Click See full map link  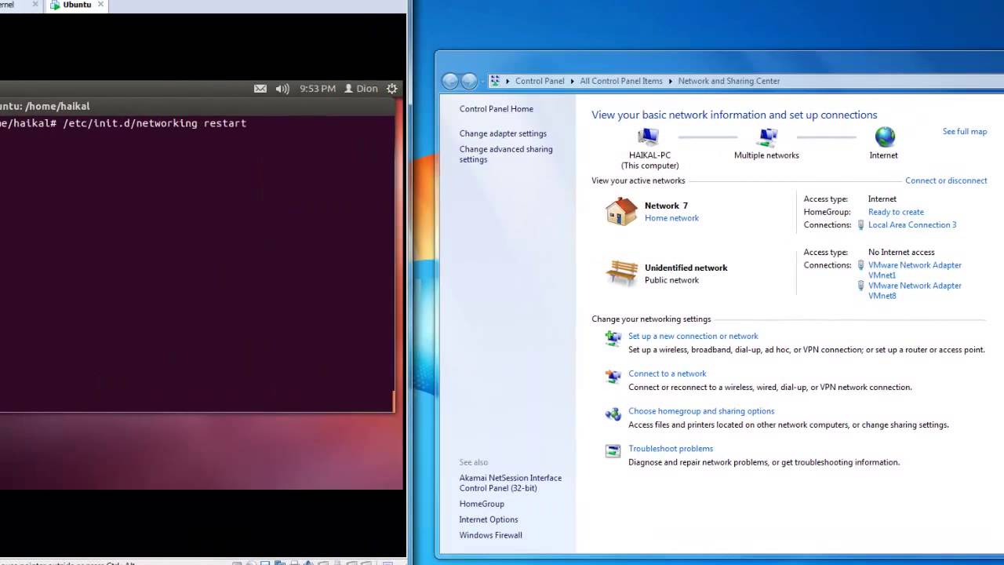coord(965,131)
